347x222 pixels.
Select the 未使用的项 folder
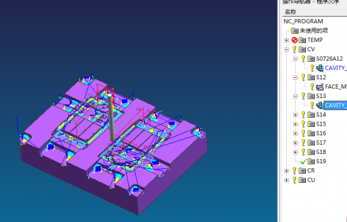(313, 31)
